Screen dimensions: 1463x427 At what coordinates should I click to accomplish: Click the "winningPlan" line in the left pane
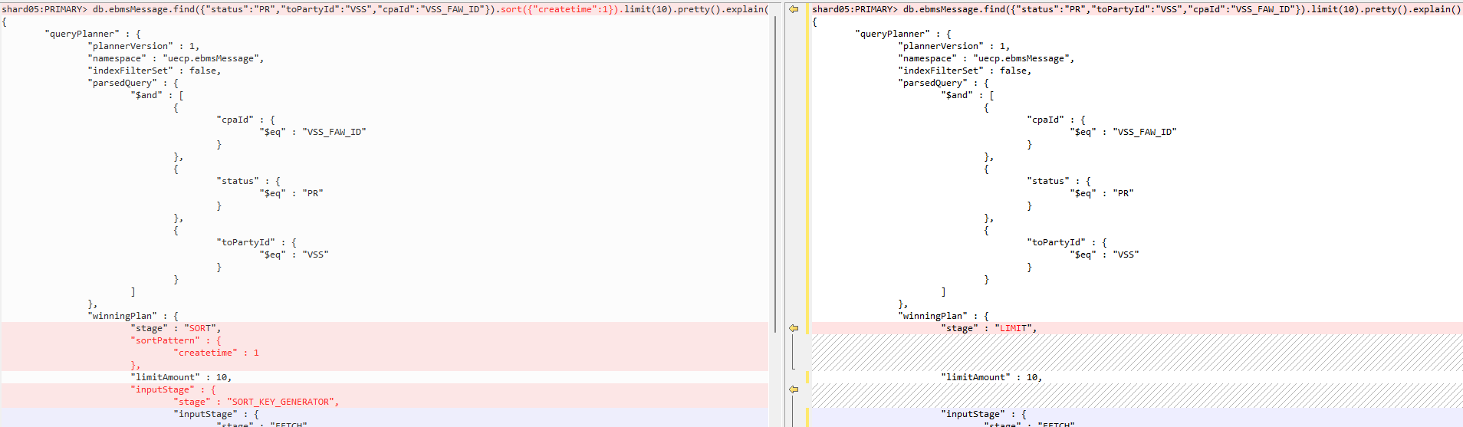(x=133, y=316)
